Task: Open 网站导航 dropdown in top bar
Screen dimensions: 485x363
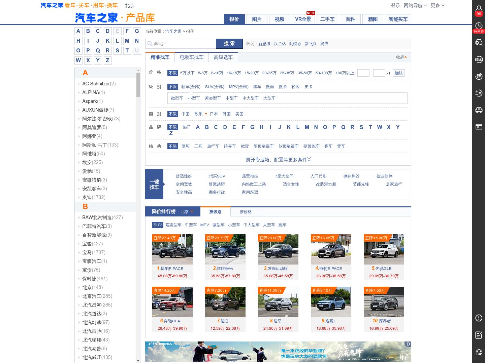Action: (415, 5)
